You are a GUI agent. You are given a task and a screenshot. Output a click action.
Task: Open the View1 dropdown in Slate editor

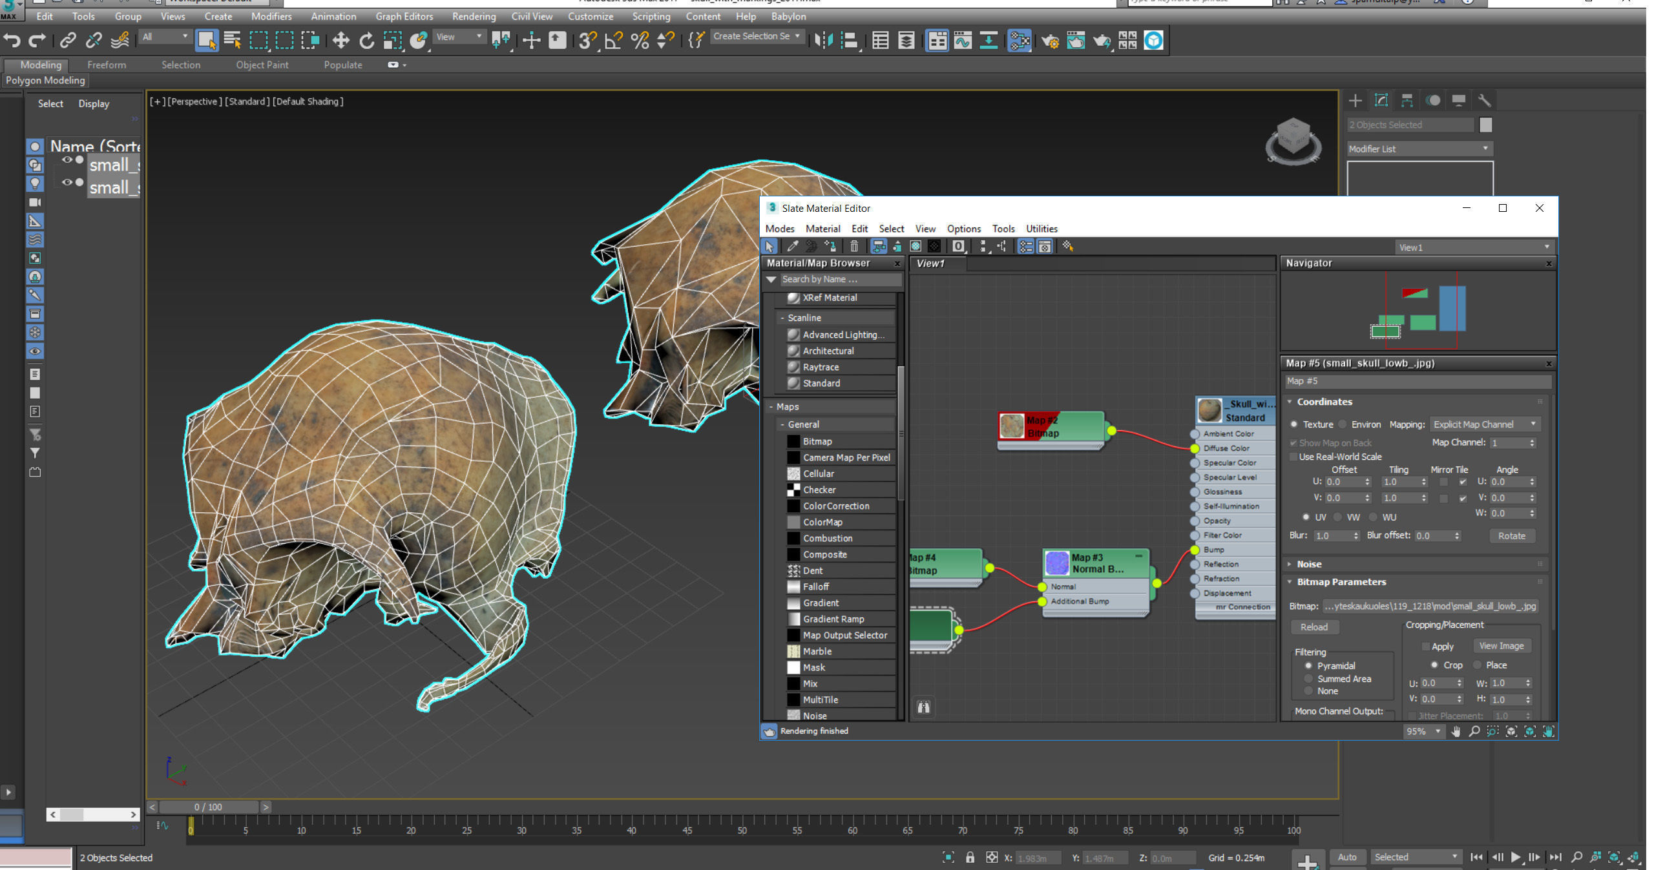coord(1474,247)
